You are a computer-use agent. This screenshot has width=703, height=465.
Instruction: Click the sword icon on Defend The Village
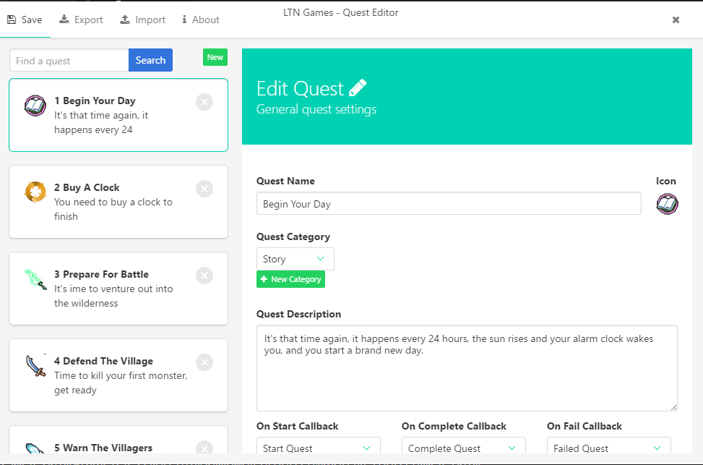35,366
